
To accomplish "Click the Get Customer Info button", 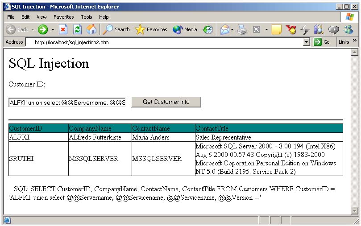I will tap(166, 102).
